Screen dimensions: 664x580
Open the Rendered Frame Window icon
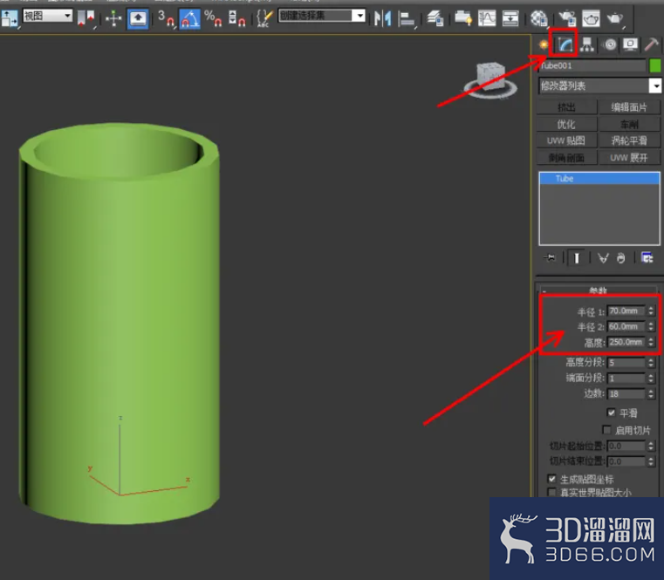click(x=591, y=18)
